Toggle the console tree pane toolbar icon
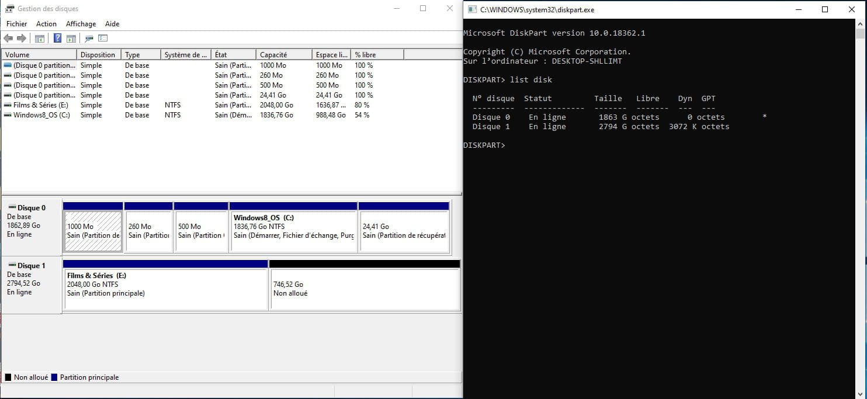 coord(40,39)
